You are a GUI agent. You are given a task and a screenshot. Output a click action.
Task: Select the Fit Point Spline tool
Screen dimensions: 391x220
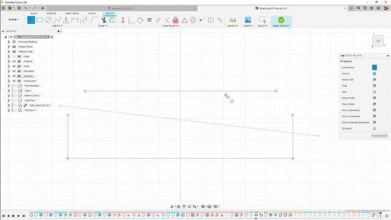[x=57, y=20]
